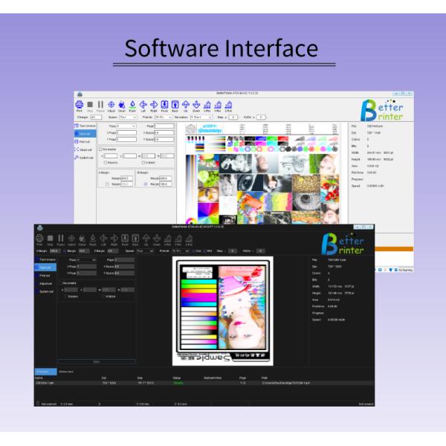Image resolution: width=446 pixels, height=446 pixels.
Task: Click the Adjust target icon in the light window
Action: [x=111, y=105]
